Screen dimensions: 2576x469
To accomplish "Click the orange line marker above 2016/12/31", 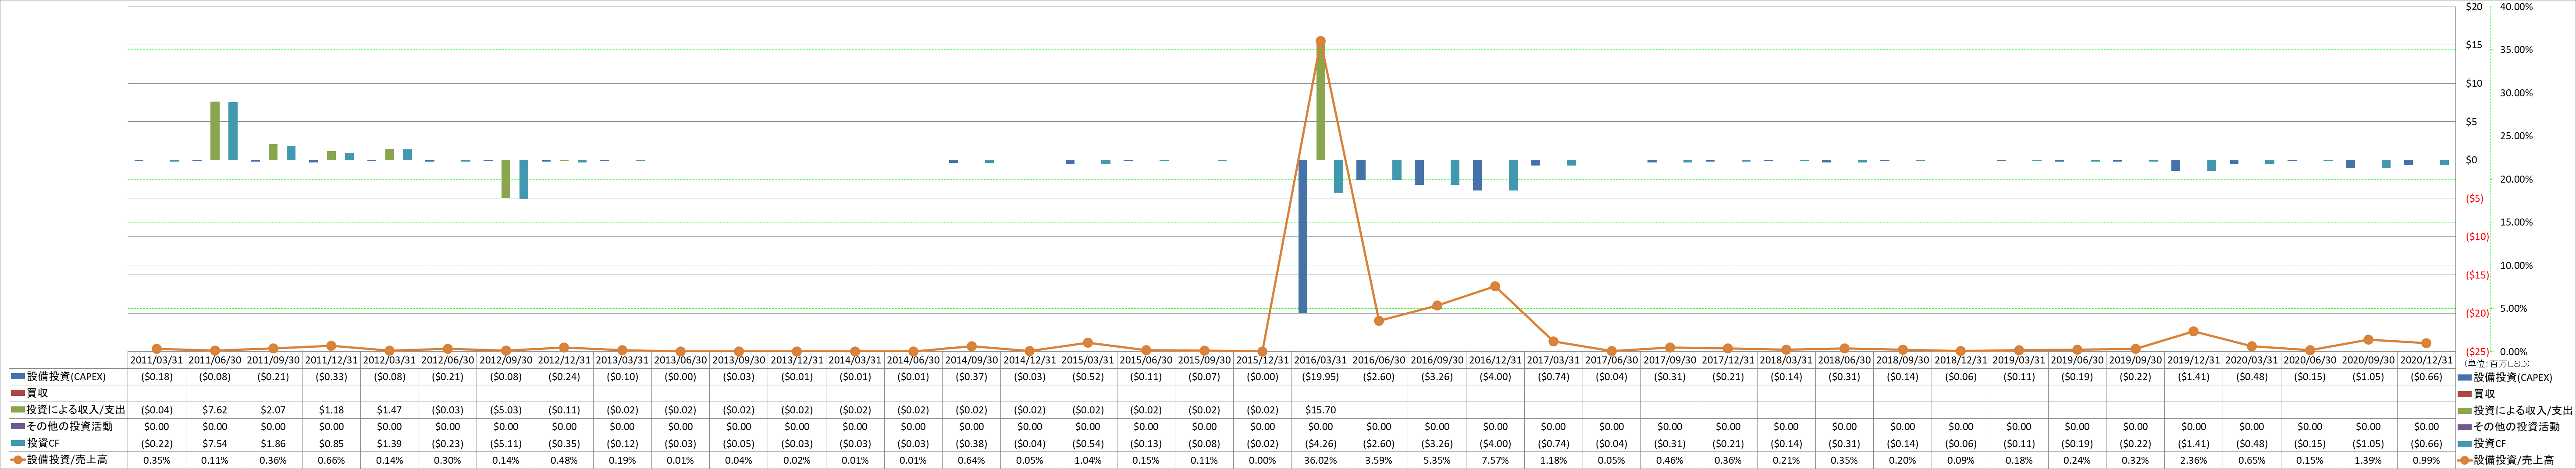I will point(1494,286).
